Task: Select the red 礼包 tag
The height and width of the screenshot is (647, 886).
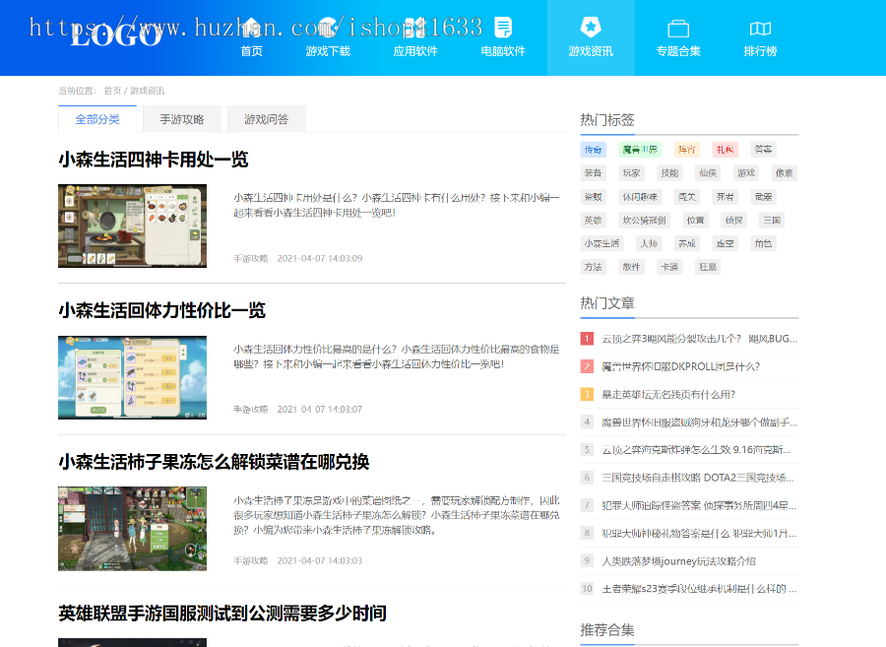Action: [x=725, y=150]
